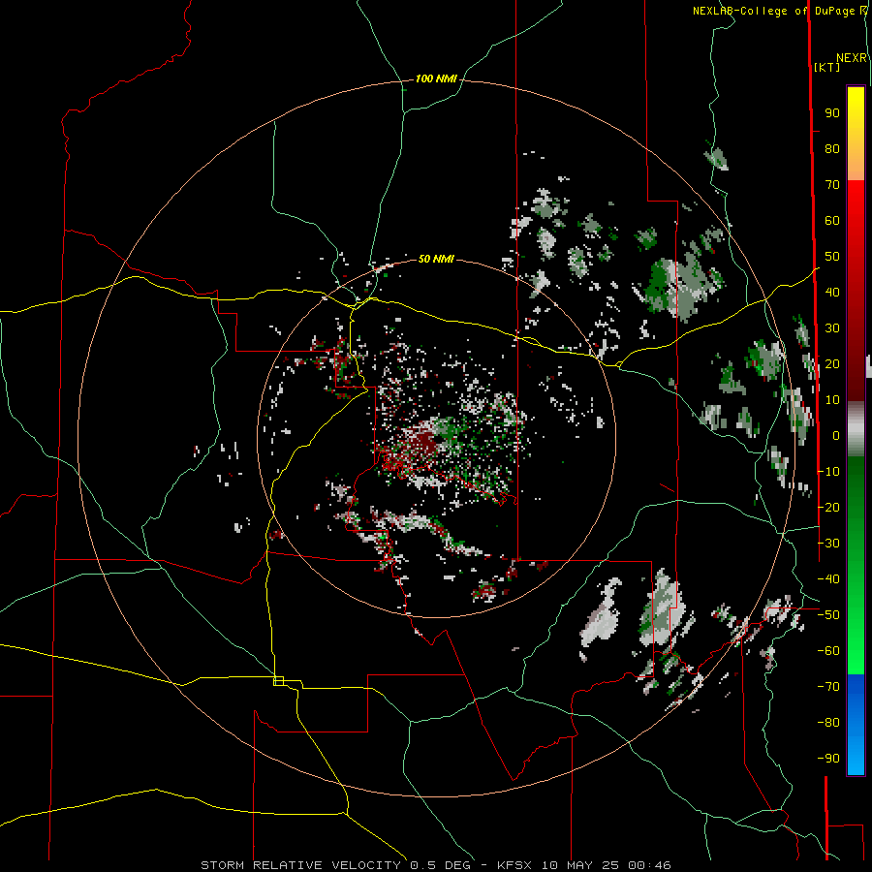Click the positive 50 knot scale label
This screenshot has height=872, width=872.
tap(832, 257)
